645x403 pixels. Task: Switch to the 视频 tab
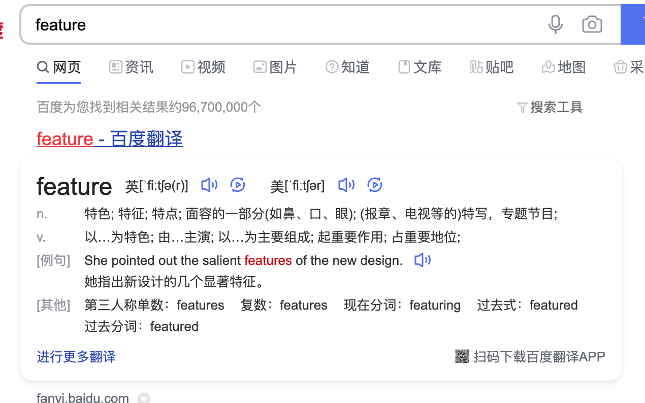click(x=203, y=67)
